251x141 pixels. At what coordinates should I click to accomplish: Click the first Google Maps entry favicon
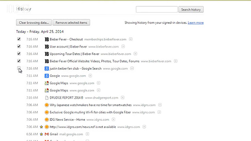[47, 83]
